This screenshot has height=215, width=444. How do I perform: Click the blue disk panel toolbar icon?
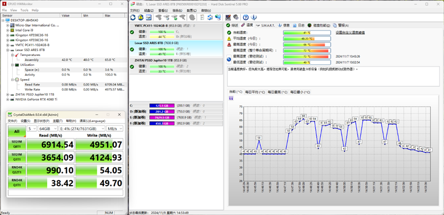(149, 18)
